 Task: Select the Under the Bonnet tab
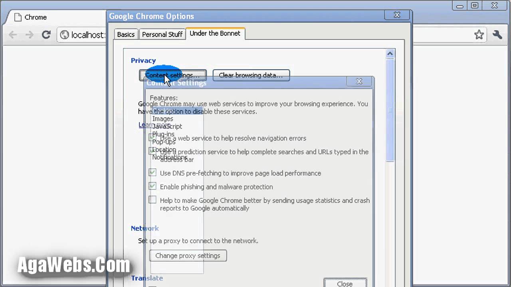(215, 33)
